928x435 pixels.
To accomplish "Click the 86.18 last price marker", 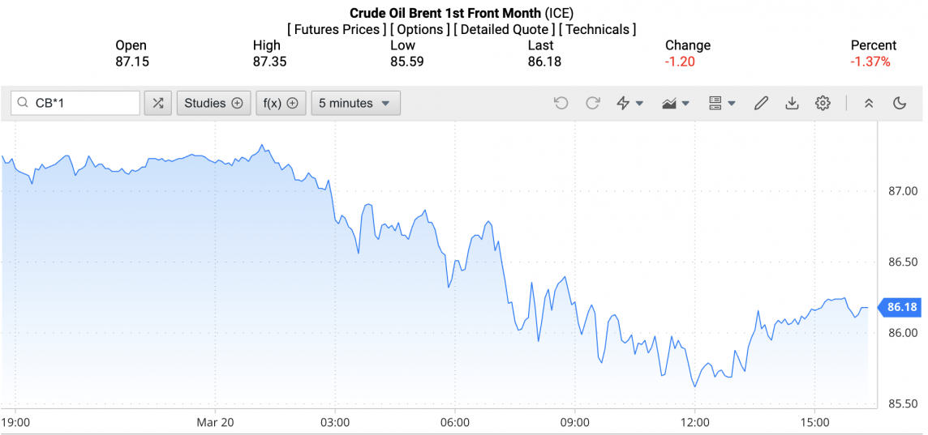I will (x=901, y=307).
